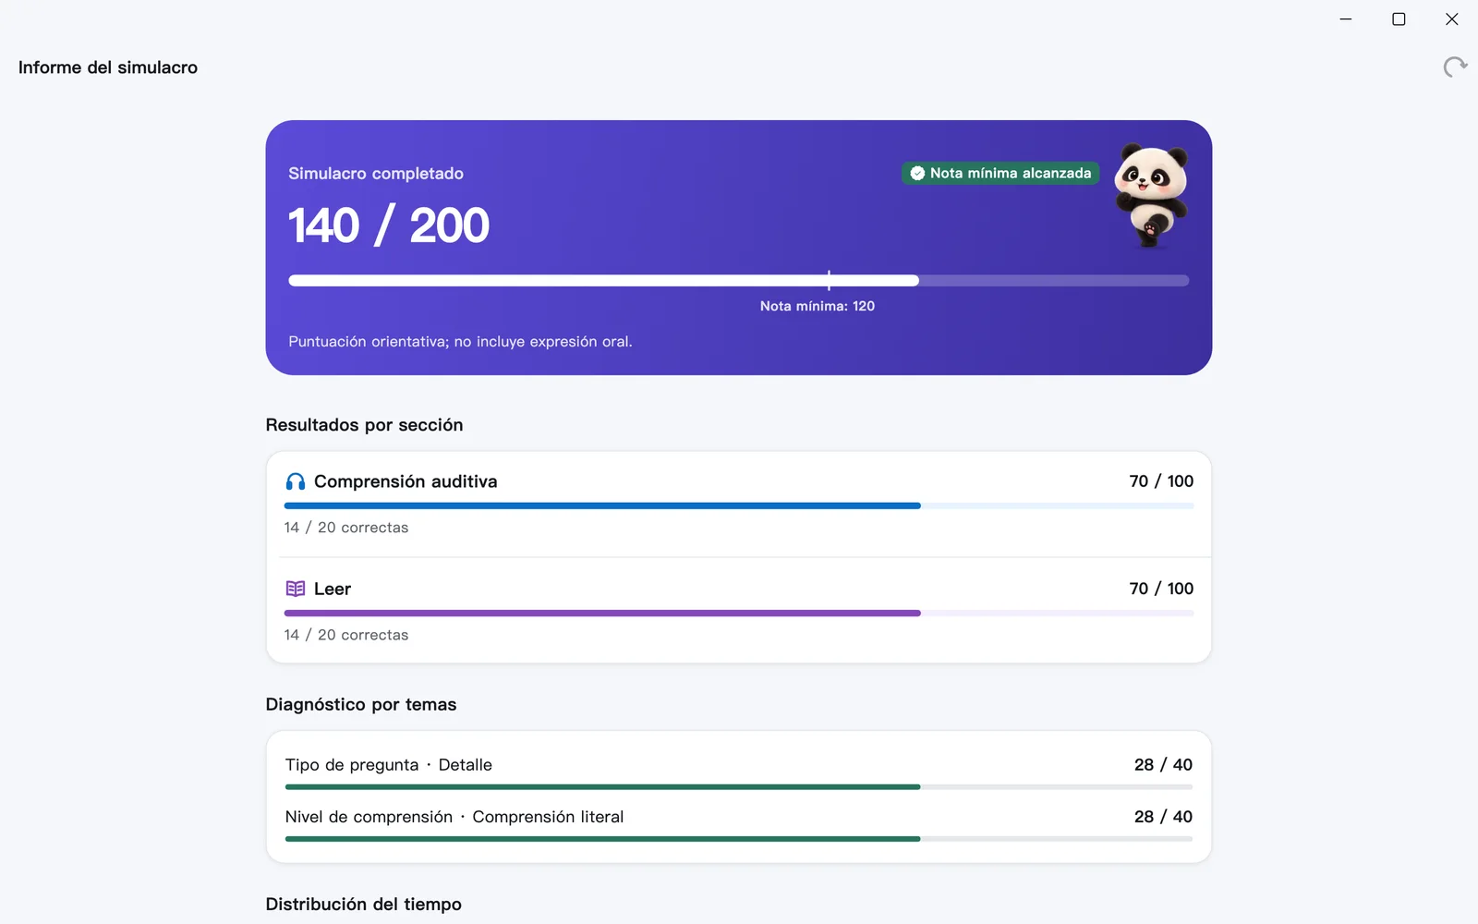1478x924 pixels.
Task: Open the Comprensión auditiva section results
Action: pyautogui.click(x=739, y=504)
